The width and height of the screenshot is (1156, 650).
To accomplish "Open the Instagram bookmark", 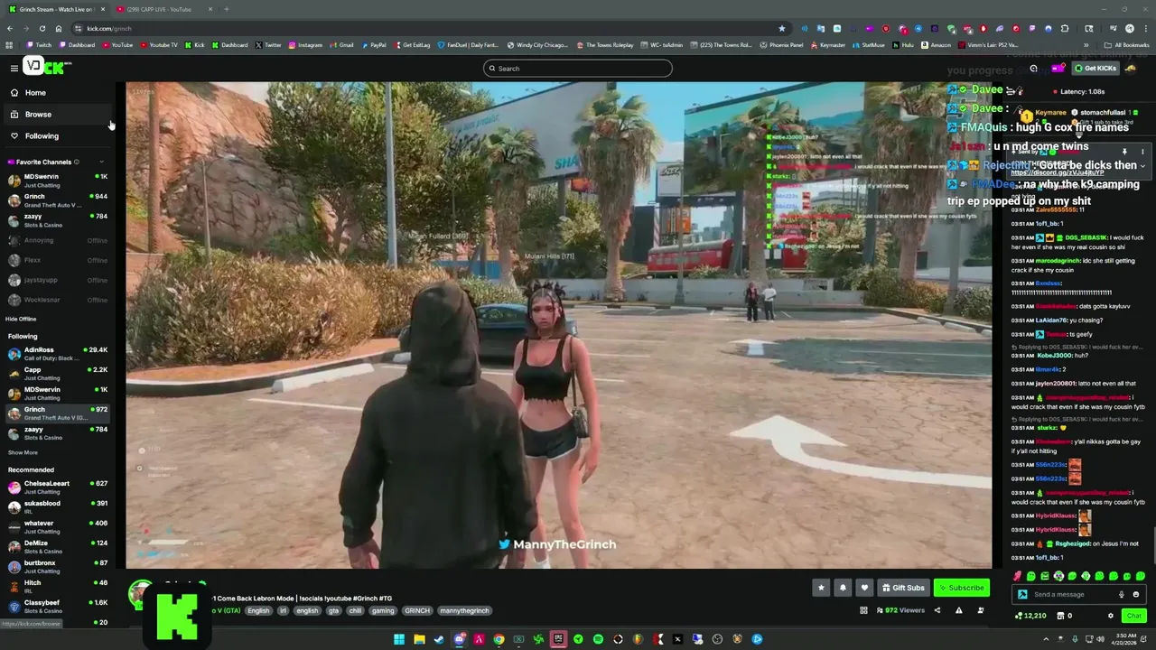I will point(305,45).
